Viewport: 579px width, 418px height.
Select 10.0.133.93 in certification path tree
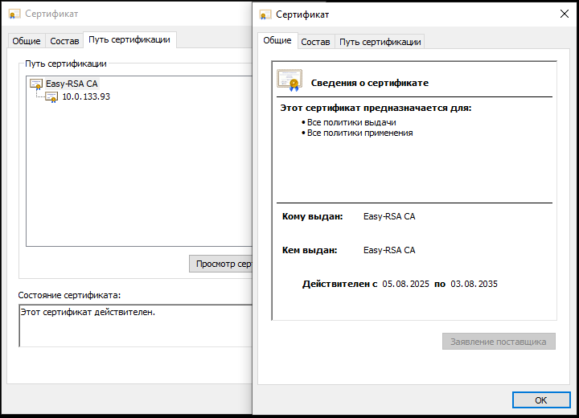(x=86, y=96)
